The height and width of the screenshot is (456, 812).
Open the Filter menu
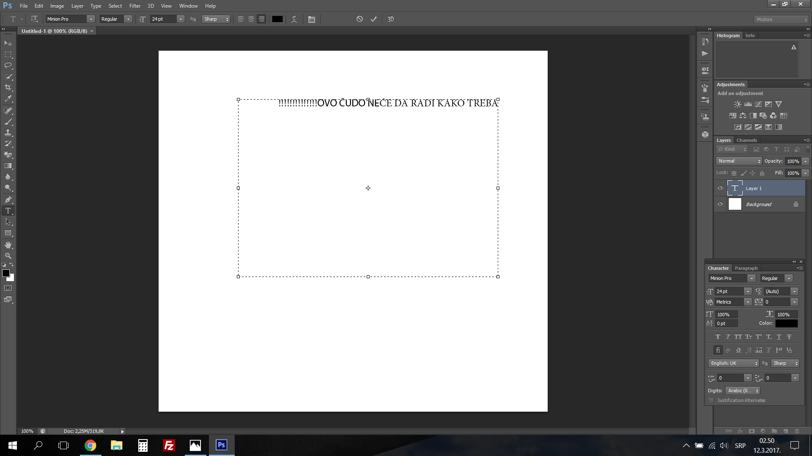click(134, 6)
